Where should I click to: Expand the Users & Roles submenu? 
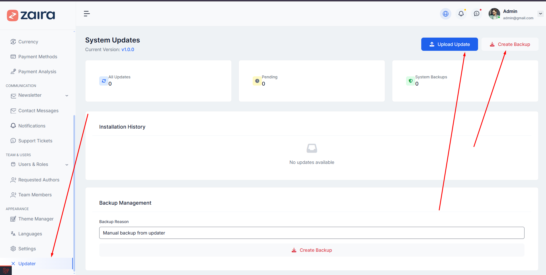point(67,165)
